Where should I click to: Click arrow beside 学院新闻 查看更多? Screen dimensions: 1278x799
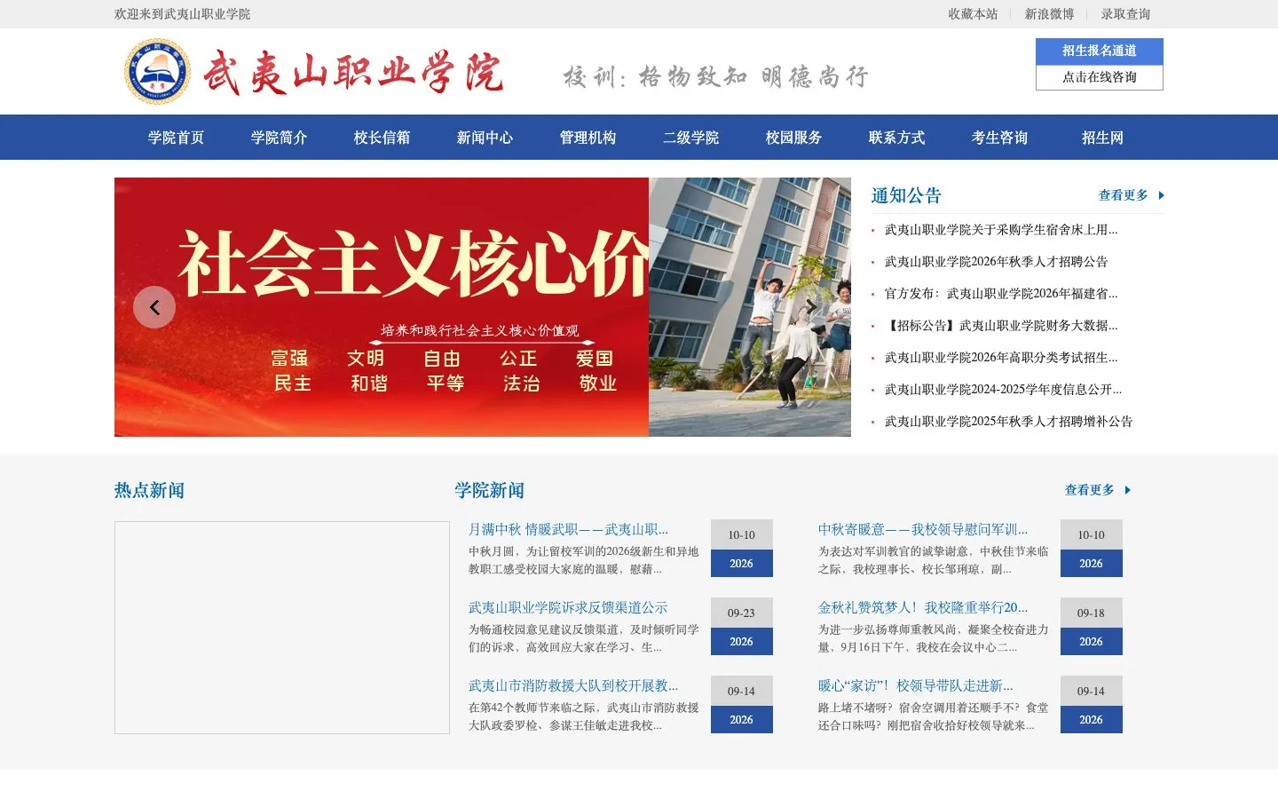click(x=1127, y=490)
